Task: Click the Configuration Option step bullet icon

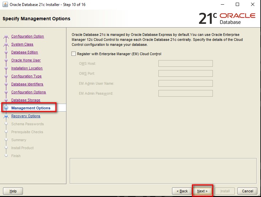Action: 6,36
